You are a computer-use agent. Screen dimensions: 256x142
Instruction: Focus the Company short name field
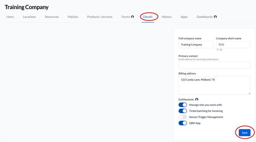pos(233,45)
